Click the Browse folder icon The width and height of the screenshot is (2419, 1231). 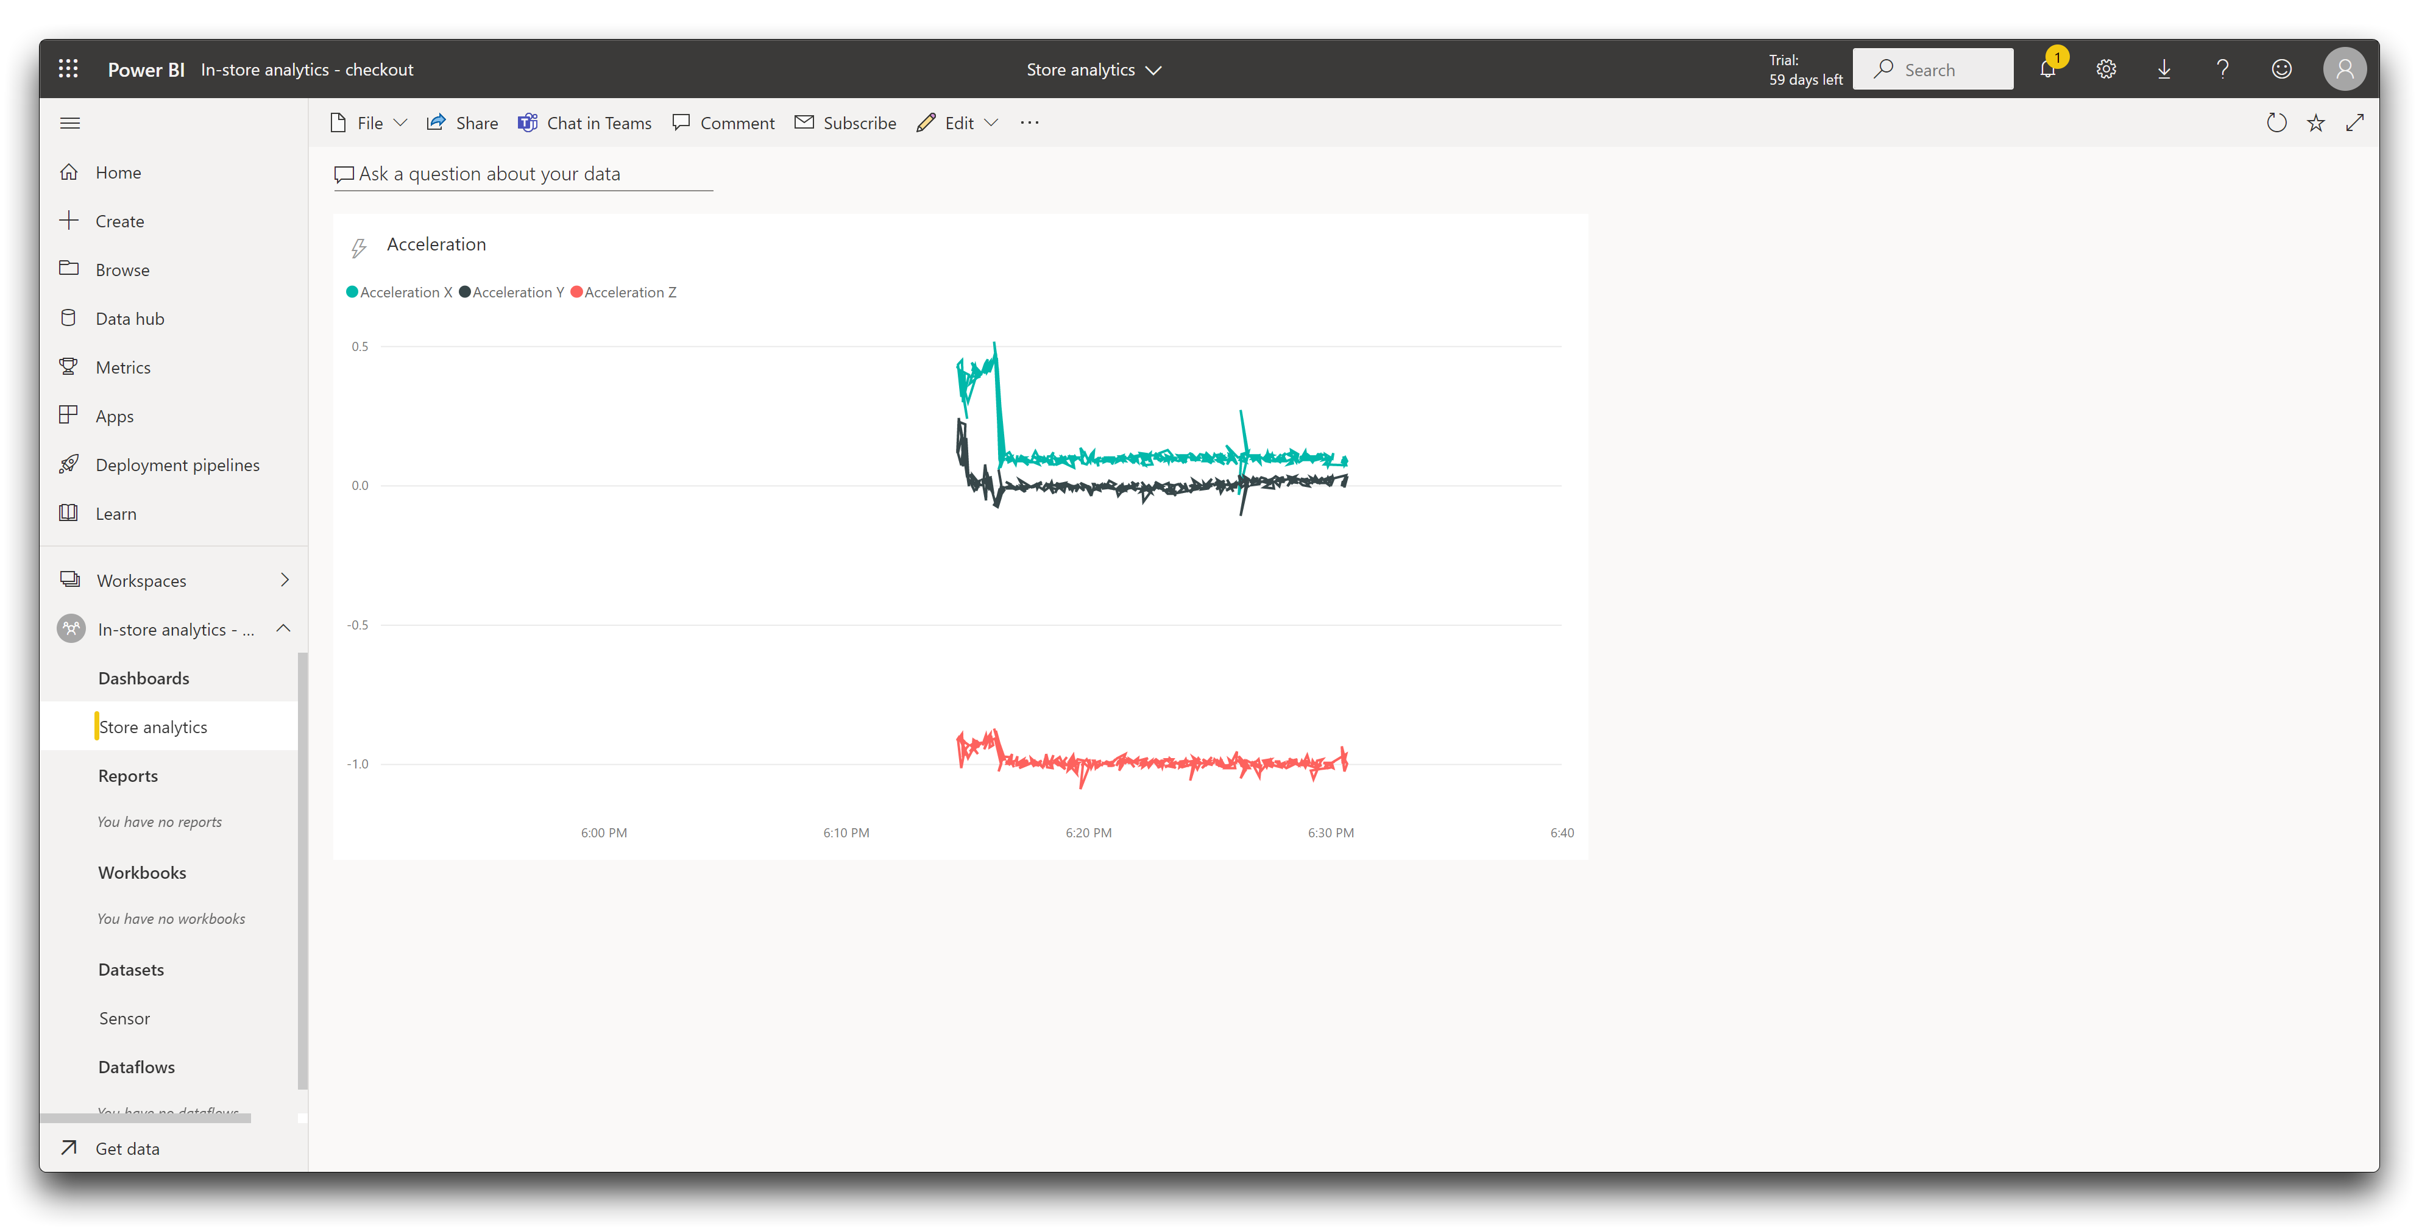click(69, 269)
